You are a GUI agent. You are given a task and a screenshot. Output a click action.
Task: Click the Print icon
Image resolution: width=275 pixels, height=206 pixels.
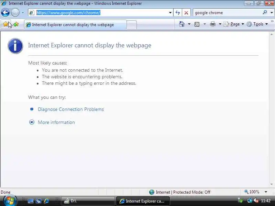213,24
